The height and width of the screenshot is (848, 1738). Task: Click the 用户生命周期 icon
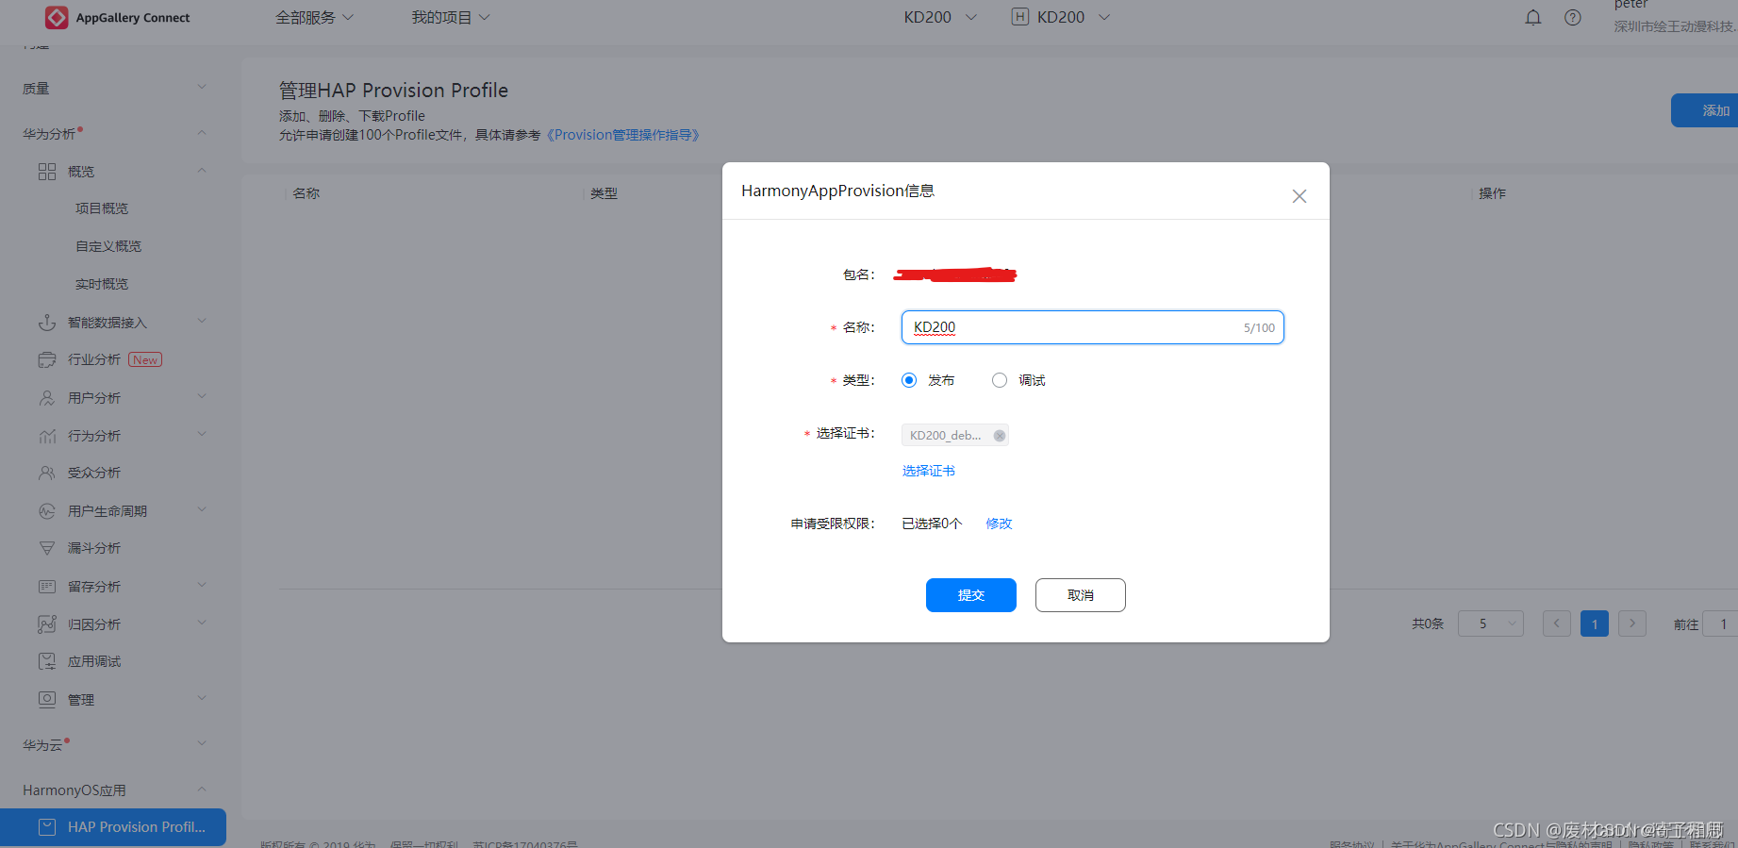47,511
